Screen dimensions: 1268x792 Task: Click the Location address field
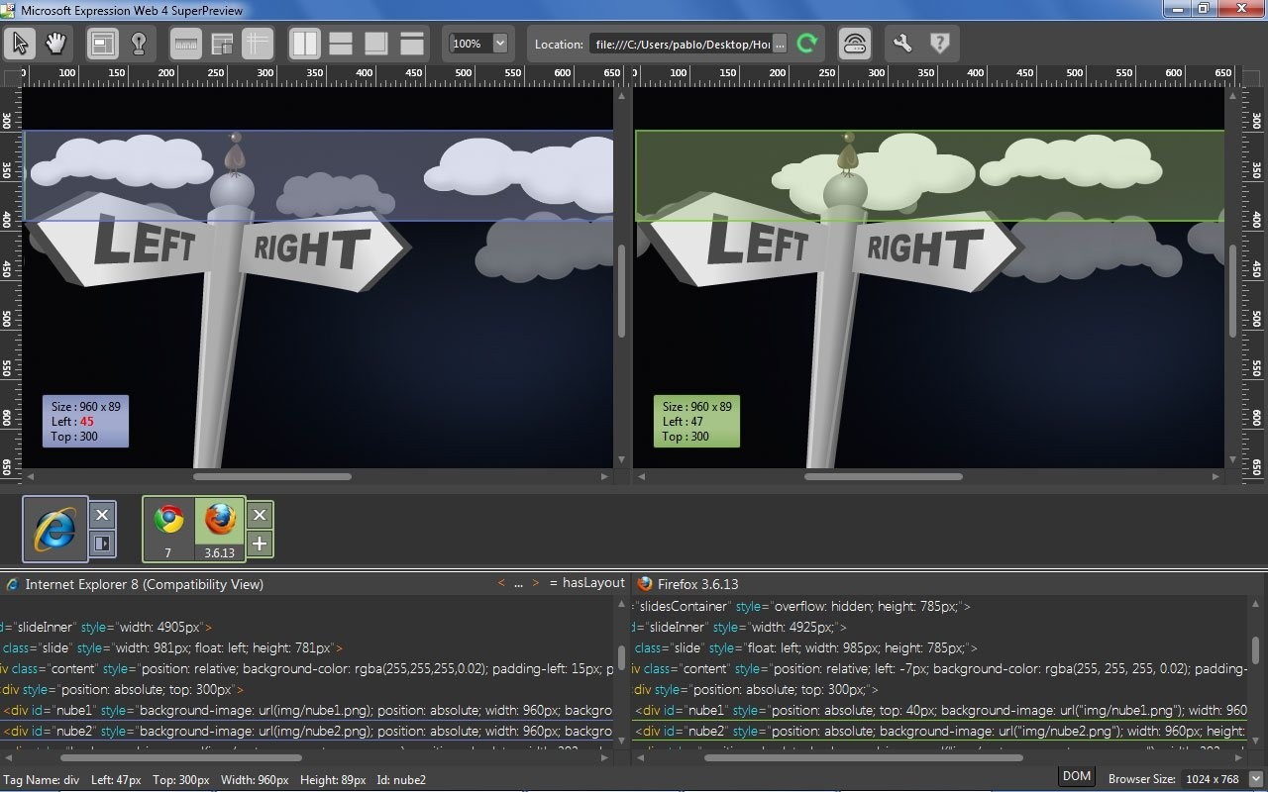(679, 45)
